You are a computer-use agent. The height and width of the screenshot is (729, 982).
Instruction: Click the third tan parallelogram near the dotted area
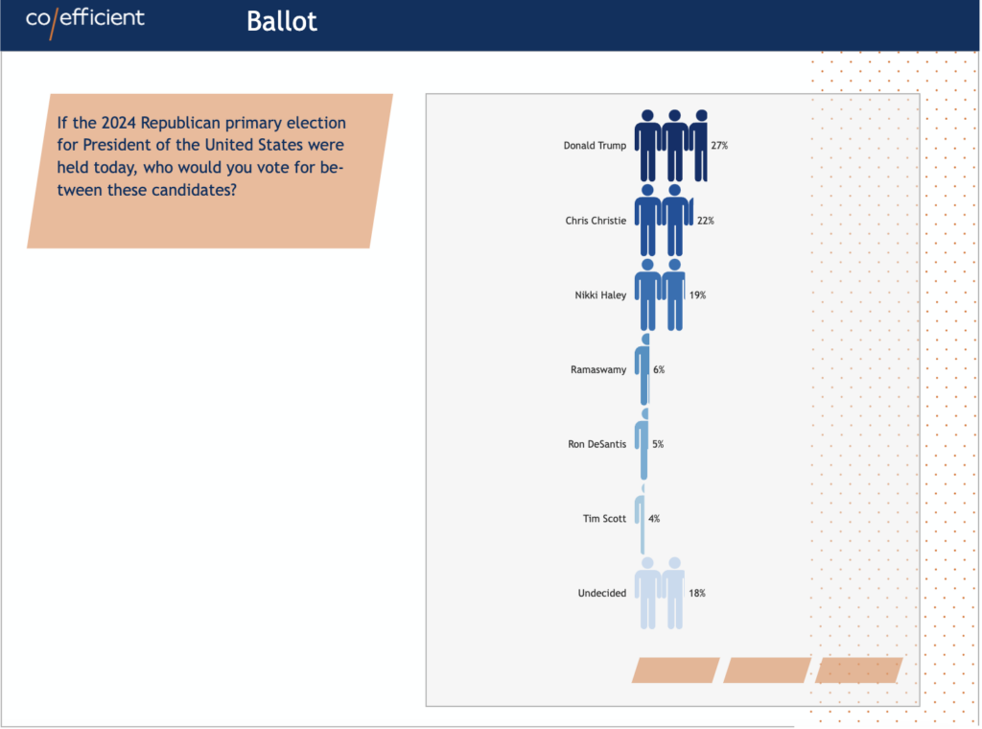click(x=858, y=670)
